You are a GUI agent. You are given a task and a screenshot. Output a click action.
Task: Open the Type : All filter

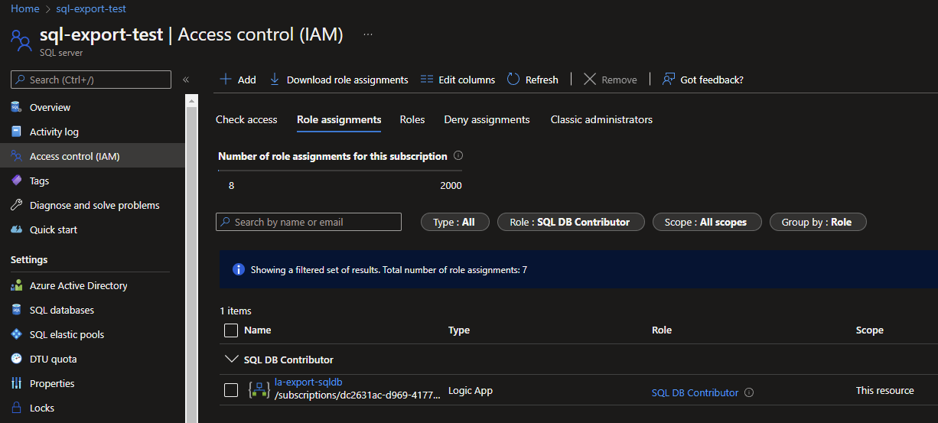click(454, 222)
